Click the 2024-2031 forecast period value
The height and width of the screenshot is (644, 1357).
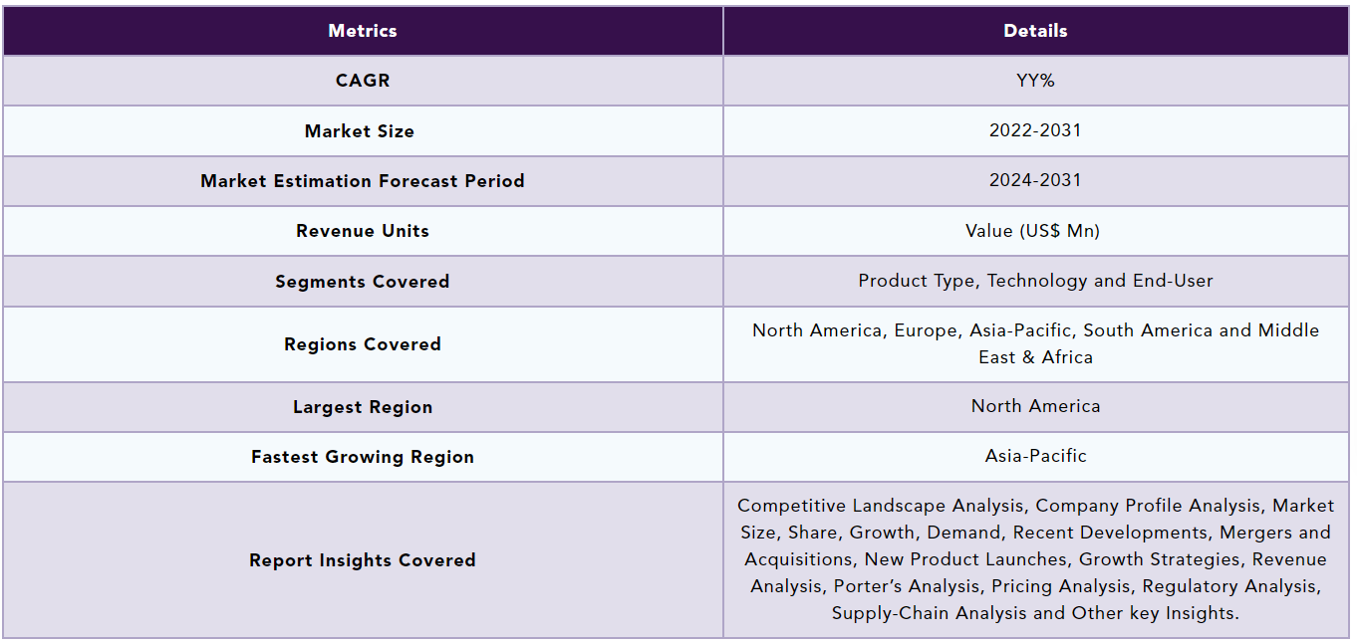click(x=1035, y=180)
